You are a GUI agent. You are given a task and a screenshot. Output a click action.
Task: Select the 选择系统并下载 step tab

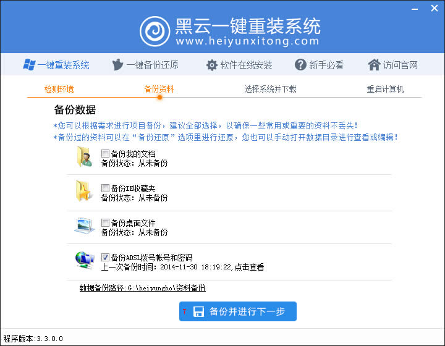[270, 89]
